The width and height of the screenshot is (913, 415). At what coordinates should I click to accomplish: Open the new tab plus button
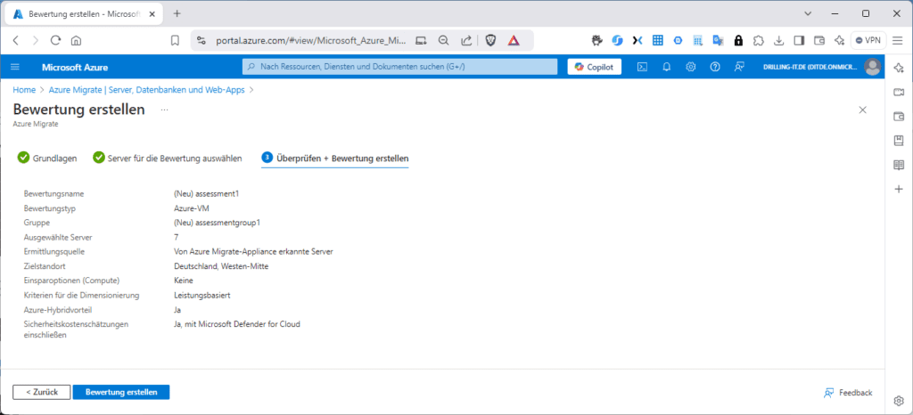click(x=177, y=13)
